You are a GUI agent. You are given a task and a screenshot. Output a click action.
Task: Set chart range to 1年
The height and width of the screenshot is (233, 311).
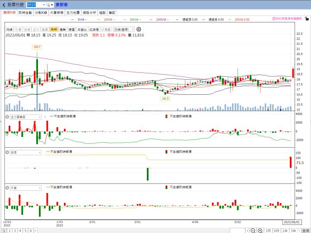coord(285,230)
